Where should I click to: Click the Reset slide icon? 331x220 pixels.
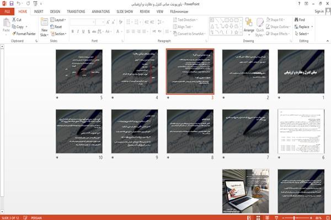click(52, 27)
